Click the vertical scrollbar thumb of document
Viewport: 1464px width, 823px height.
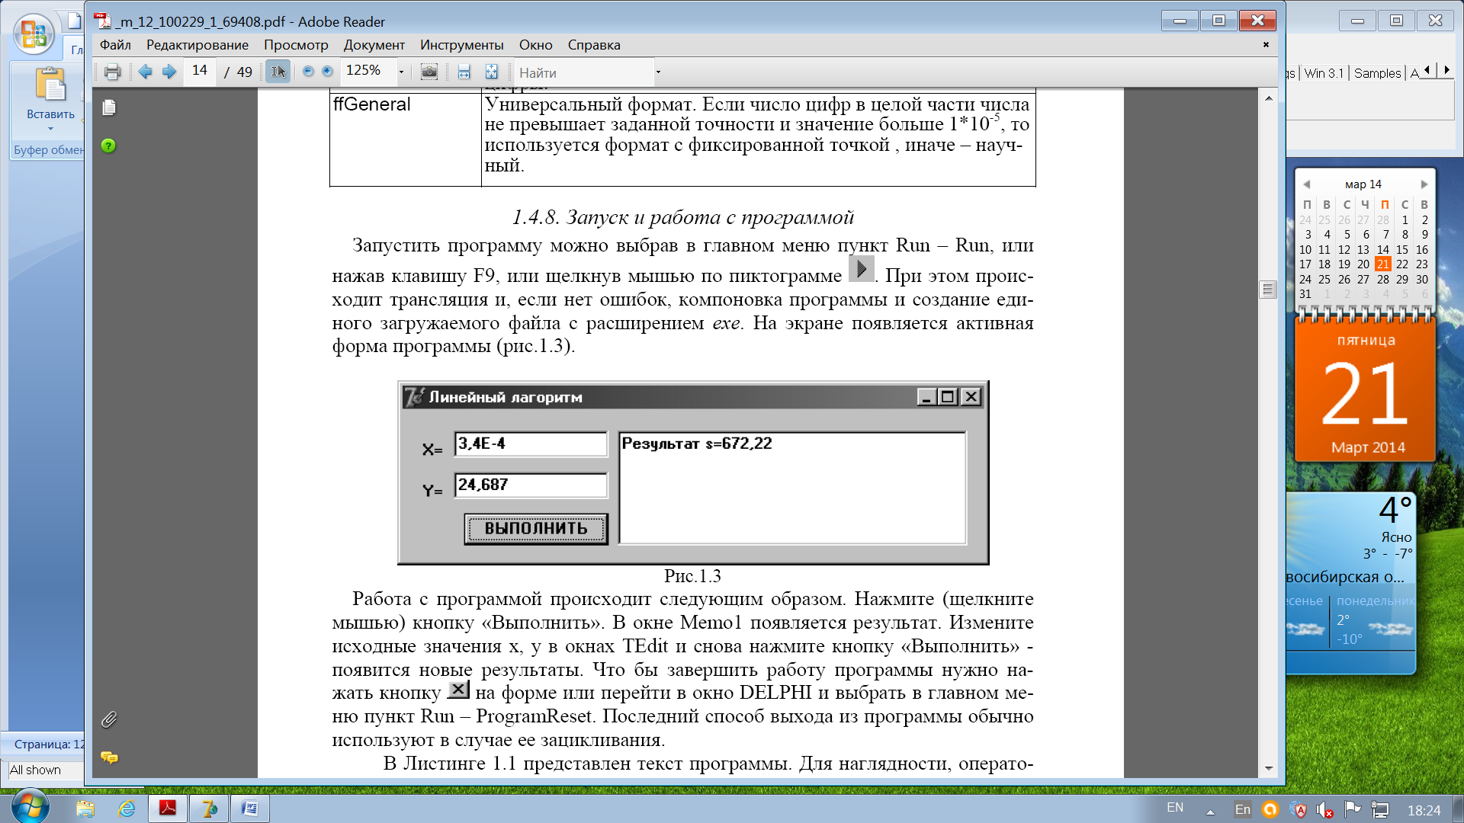click(x=1268, y=290)
